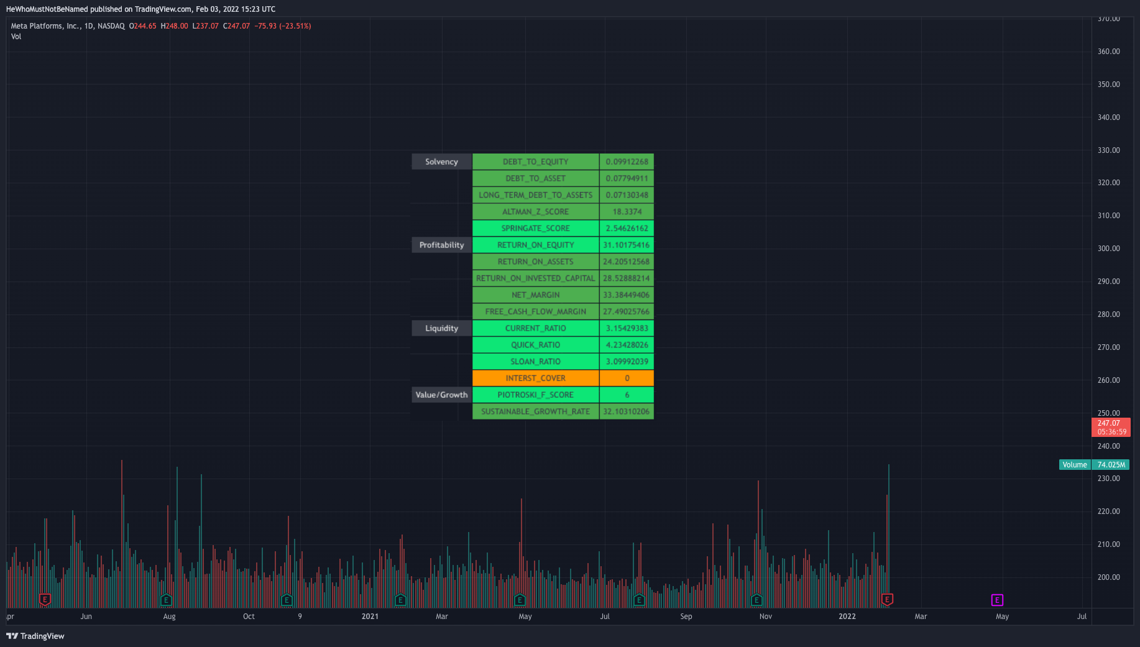Image resolution: width=1140 pixels, height=647 pixels.
Task: Click the 33.38449406 value cell
Action: (x=627, y=295)
